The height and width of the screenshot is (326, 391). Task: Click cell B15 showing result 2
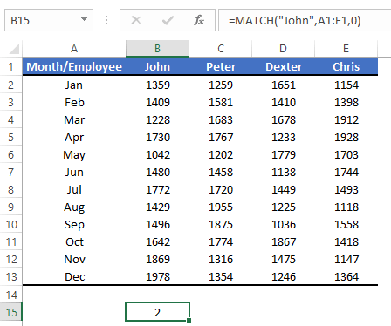(157, 312)
